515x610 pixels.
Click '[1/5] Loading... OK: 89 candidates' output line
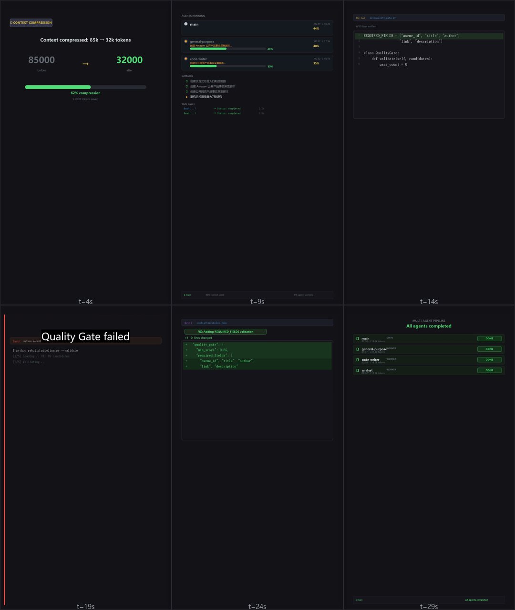tap(41, 356)
